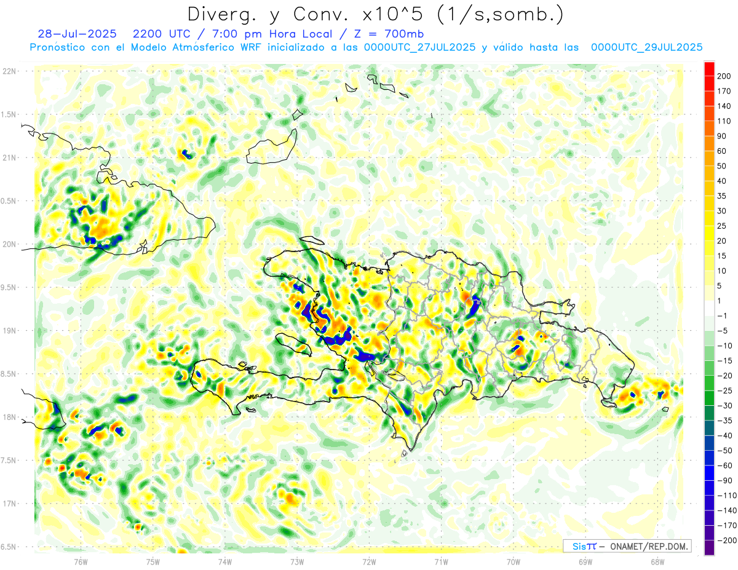738x570 pixels.
Task: Click the '0.5N' latitude label
Action: tap(9, 201)
